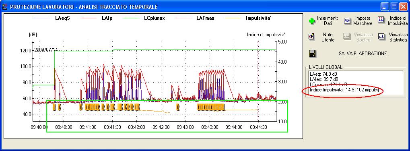Open Note Utente notepad icon
Viewport: 410px width, 151px height.
[x=312, y=36]
